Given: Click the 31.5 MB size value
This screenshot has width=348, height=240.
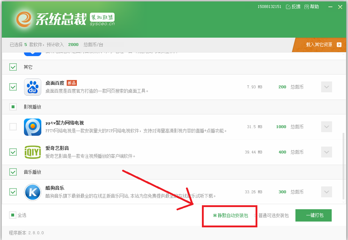Looking at the screenshot, I should 254,127.
